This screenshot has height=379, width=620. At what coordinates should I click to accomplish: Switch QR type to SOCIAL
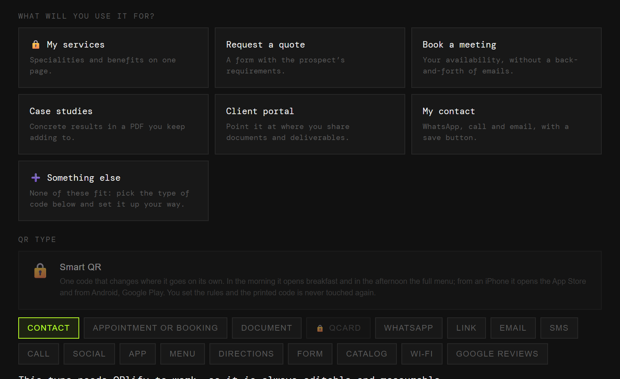pos(89,354)
